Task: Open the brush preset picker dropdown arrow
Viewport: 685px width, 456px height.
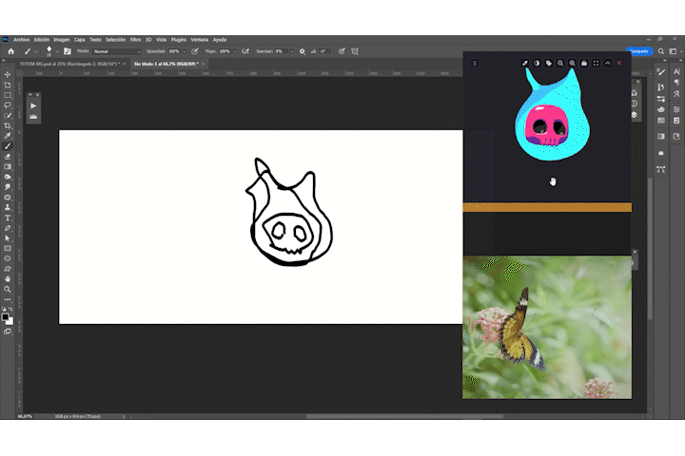Action: point(57,51)
